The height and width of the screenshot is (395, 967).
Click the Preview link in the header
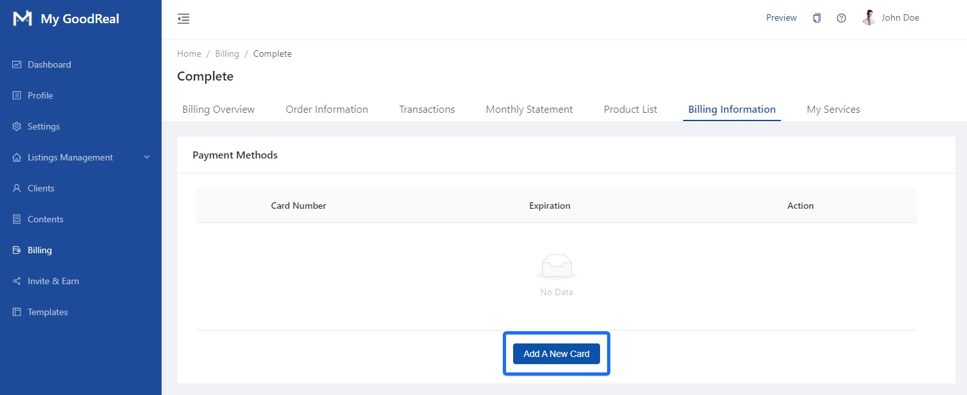[781, 17]
